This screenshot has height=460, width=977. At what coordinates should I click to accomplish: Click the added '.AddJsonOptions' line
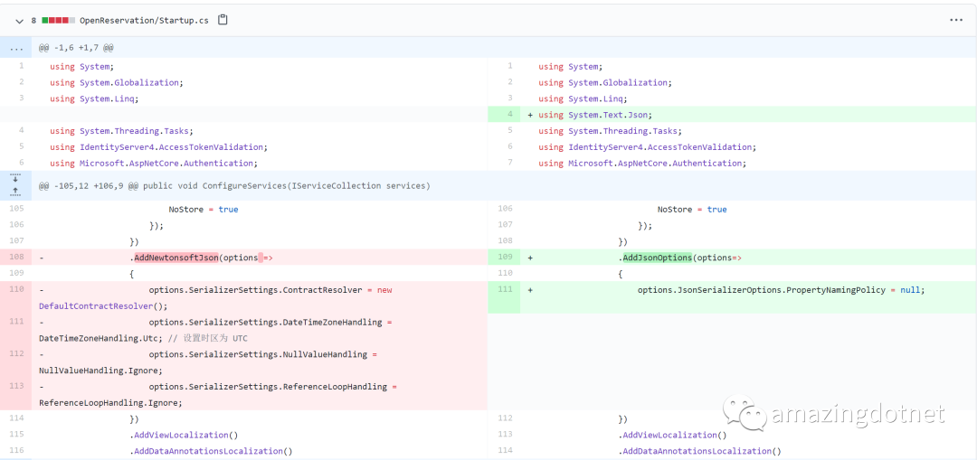(x=732, y=258)
